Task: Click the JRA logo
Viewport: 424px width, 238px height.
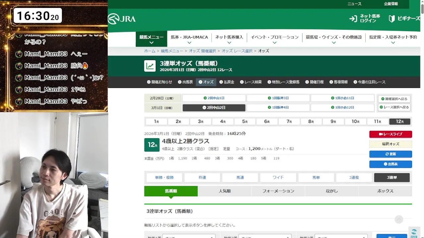Action: pyautogui.click(x=122, y=19)
